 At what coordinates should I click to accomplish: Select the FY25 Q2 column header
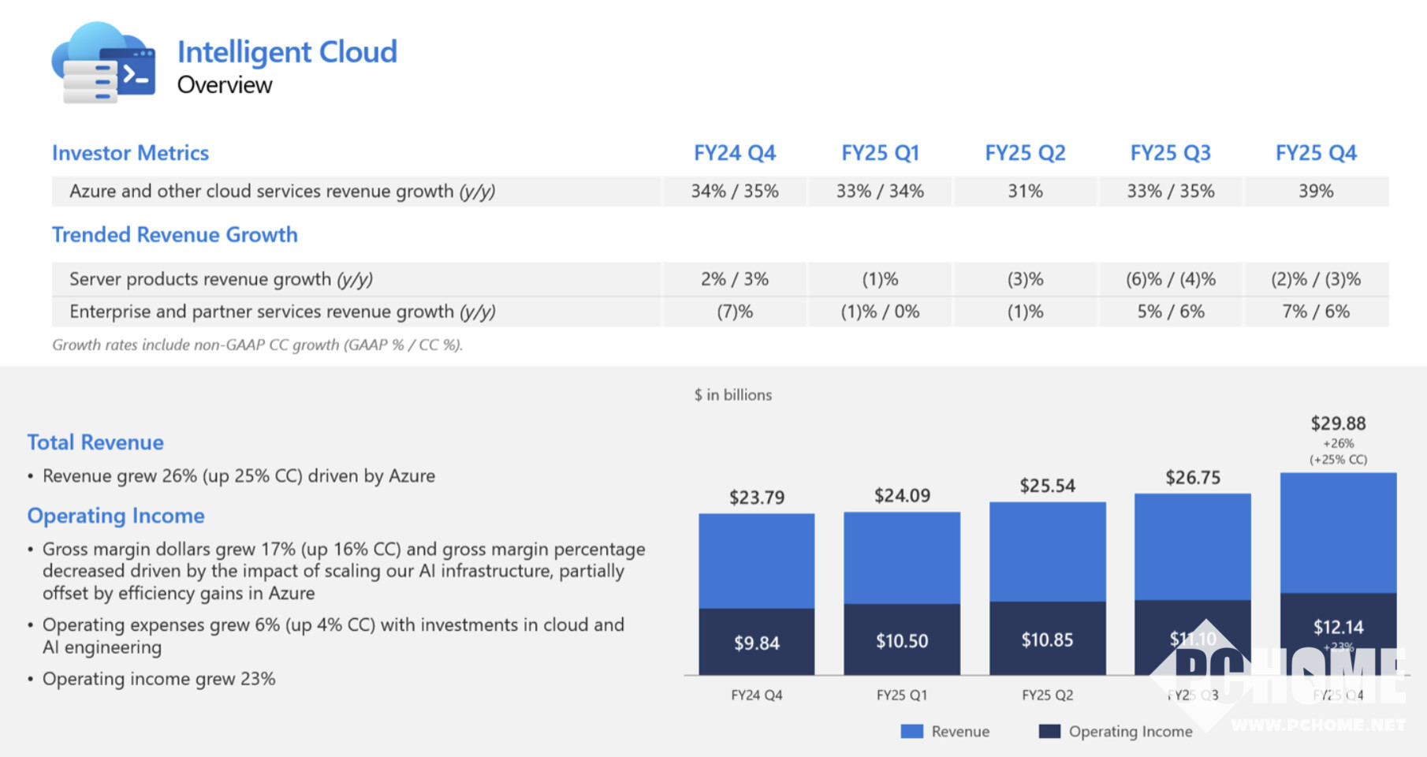click(1025, 153)
